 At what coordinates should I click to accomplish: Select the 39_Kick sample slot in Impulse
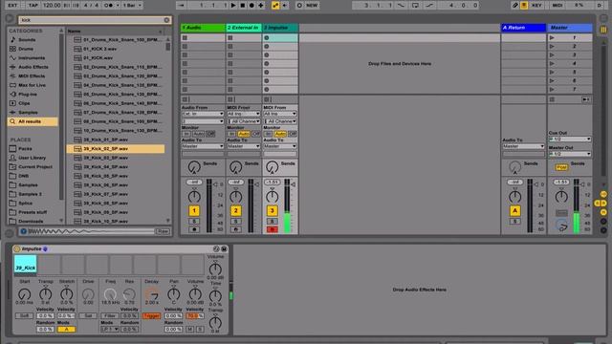[26, 264]
